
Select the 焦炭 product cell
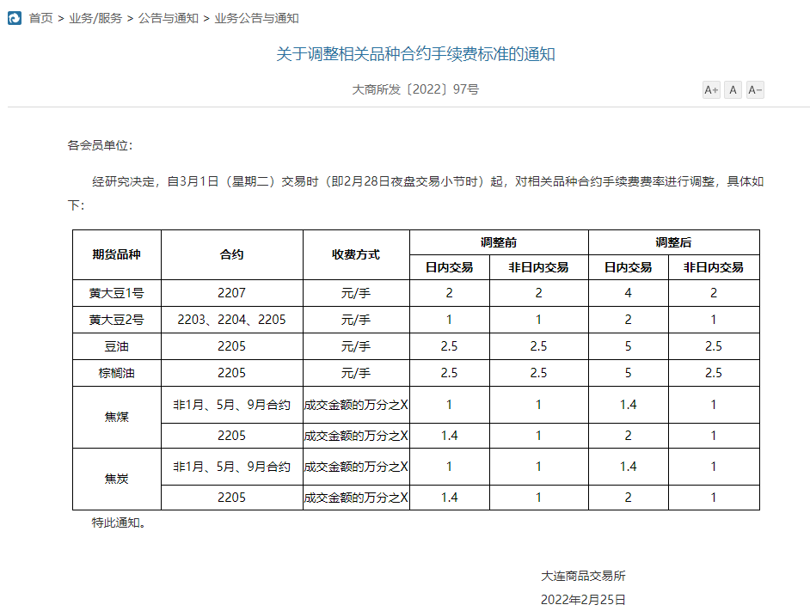(x=116, y=479)
